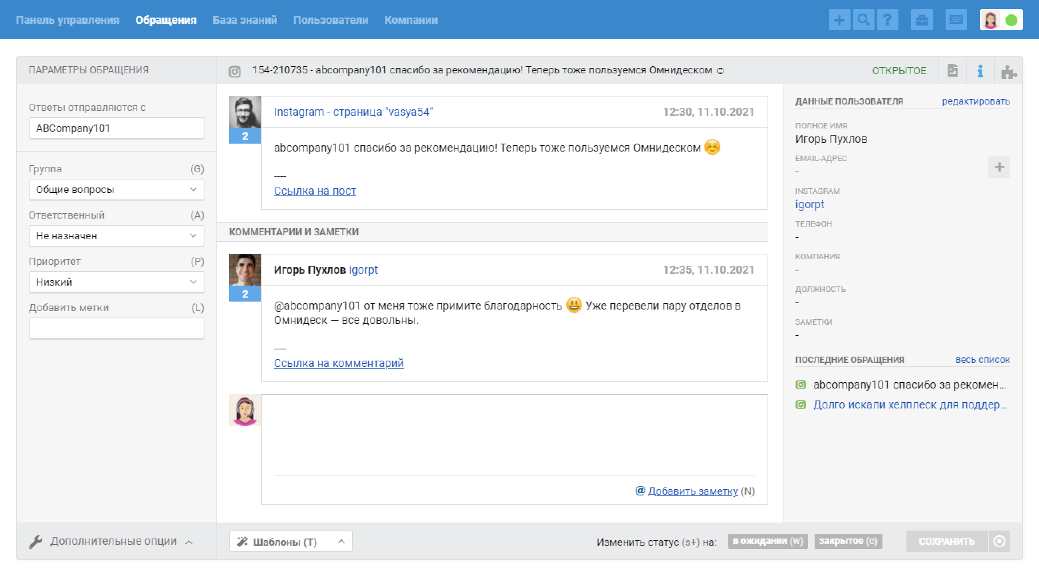Click the blue counter badge under Игорь Пухлов's avatar
Screen dimensions: 1039x576
[x=245, y=294]
